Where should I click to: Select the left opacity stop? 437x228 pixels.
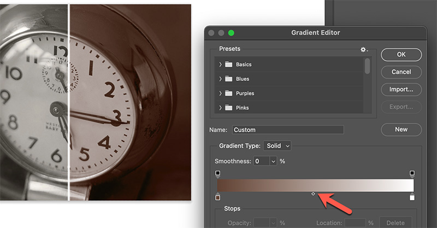pos(218,173)
